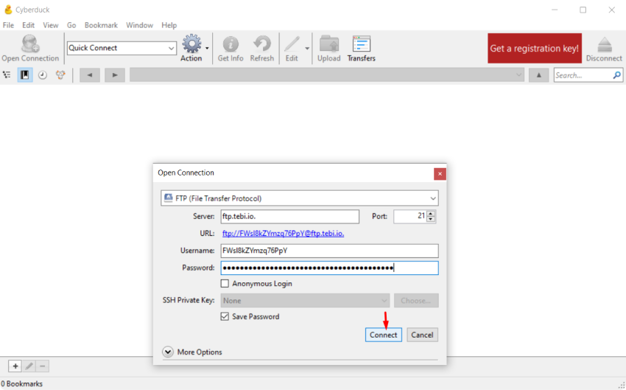Click the Port number field
The width and height of the screenshot is (626, 390).
pos(410,216)
